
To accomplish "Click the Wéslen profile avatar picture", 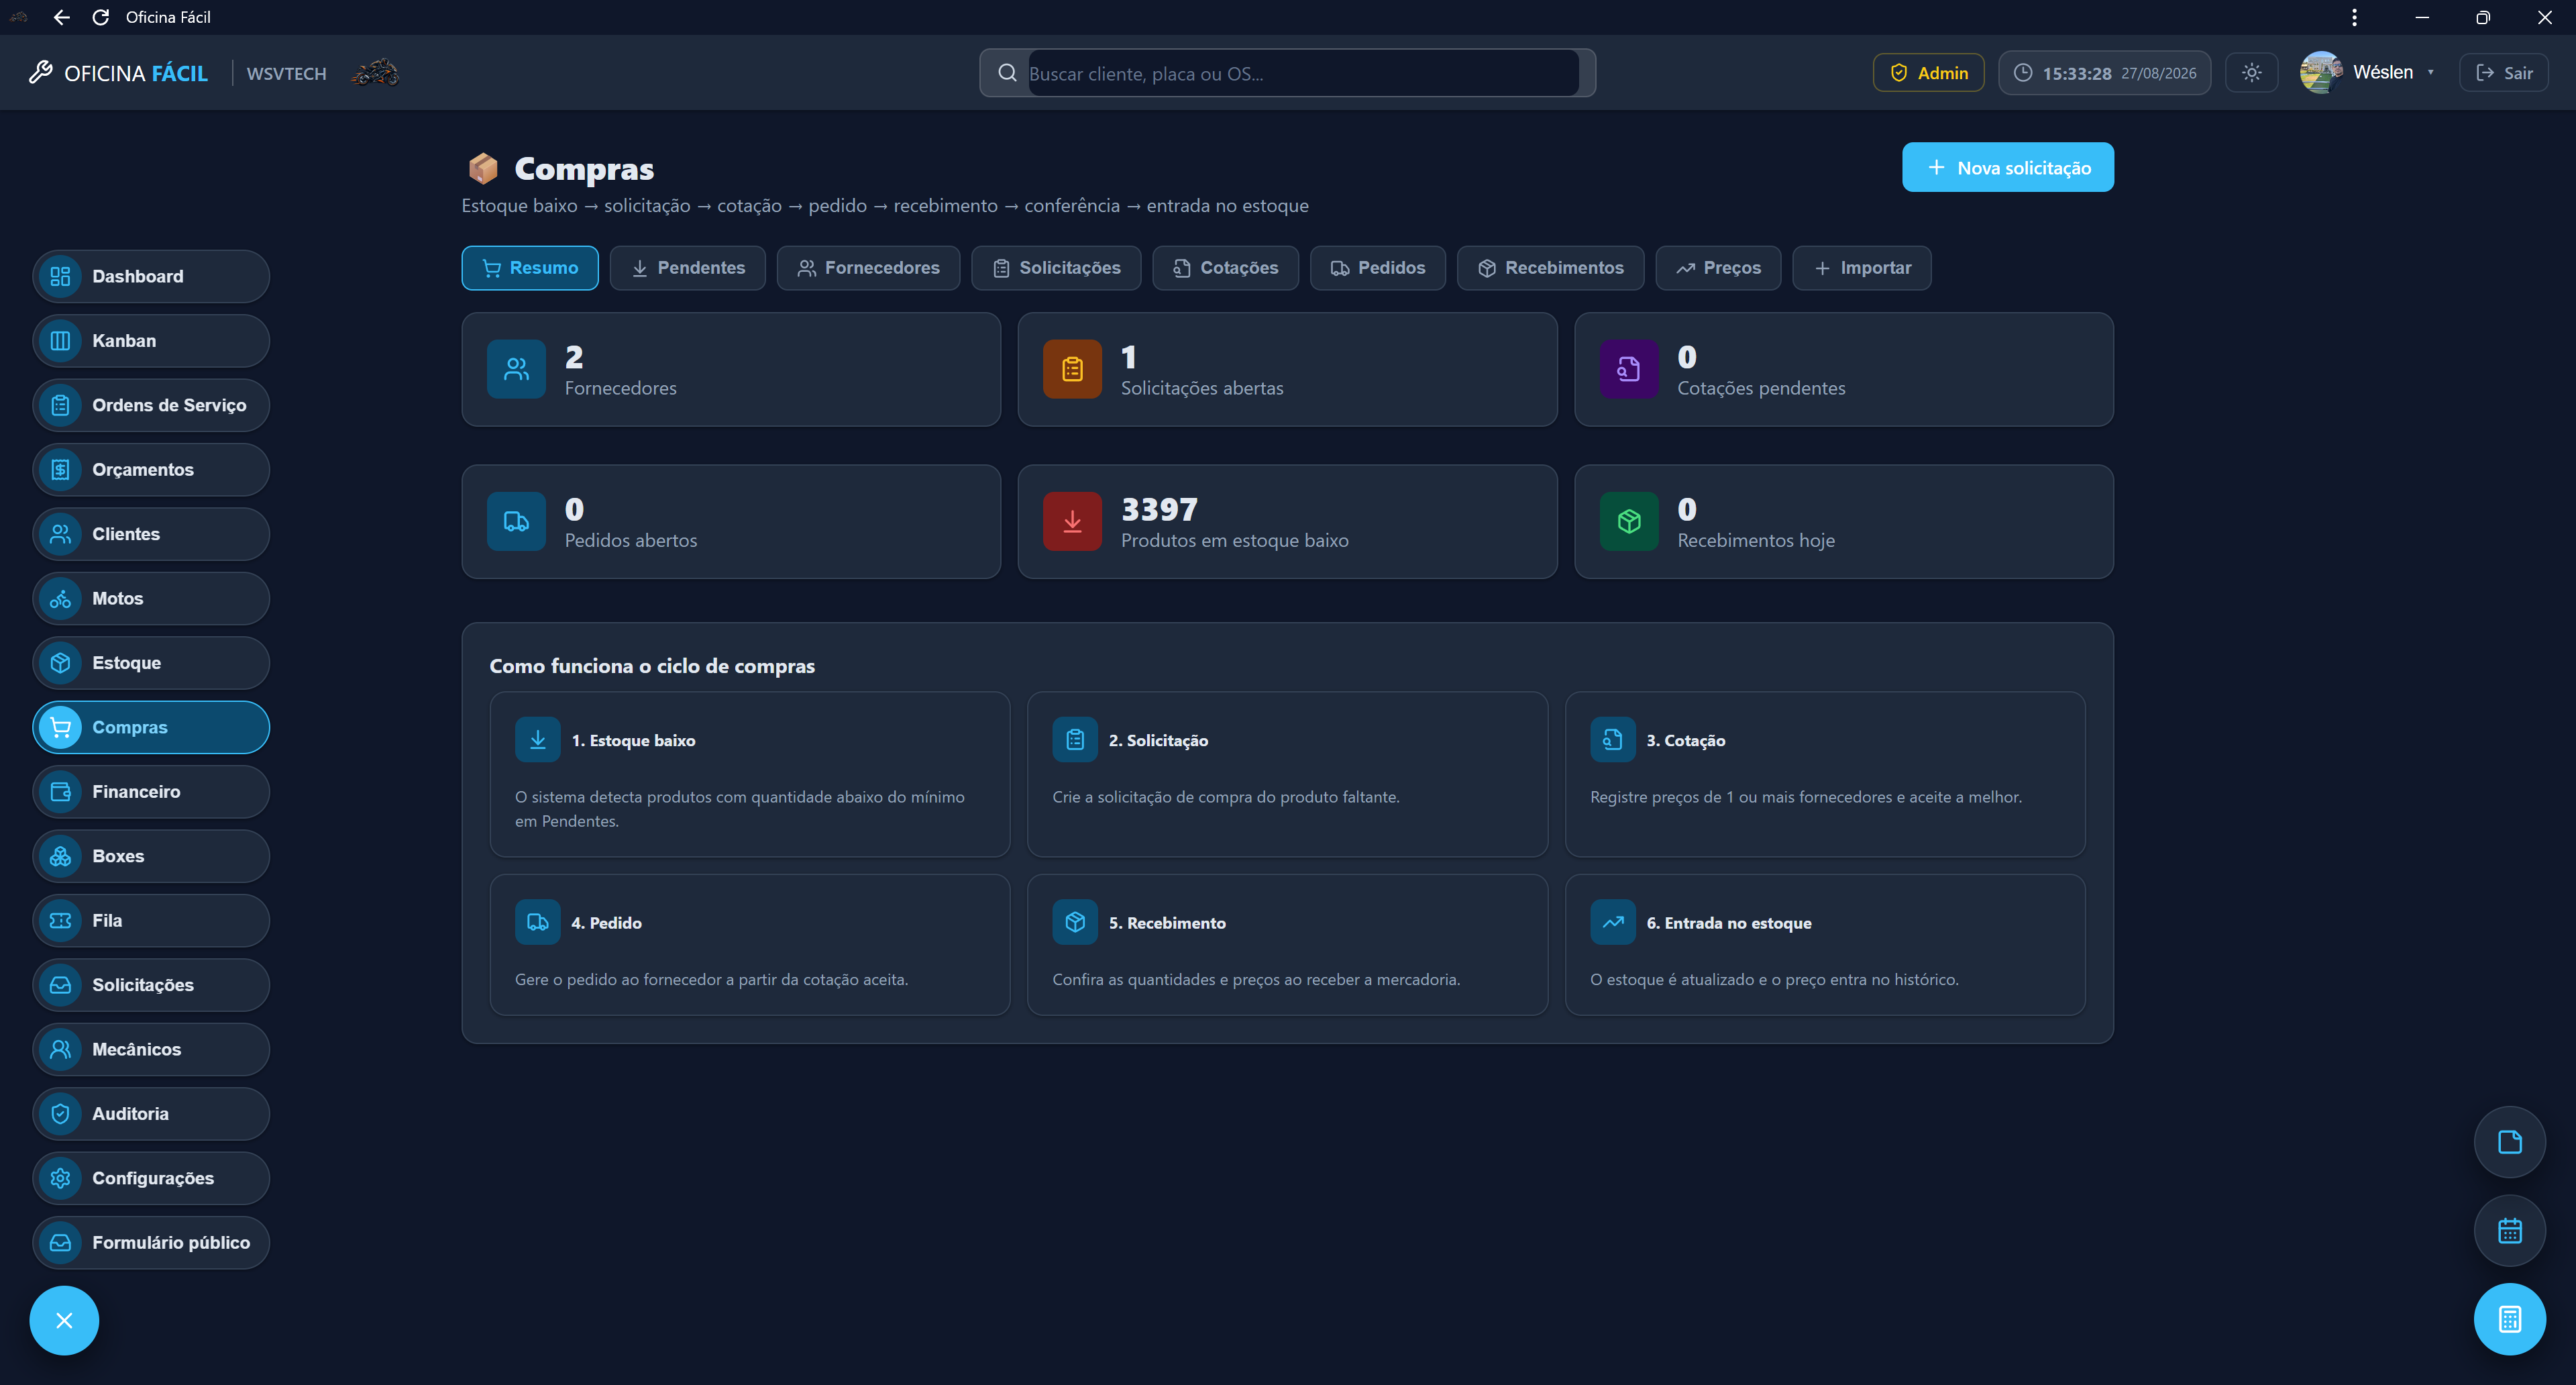I will (2320, 72).
